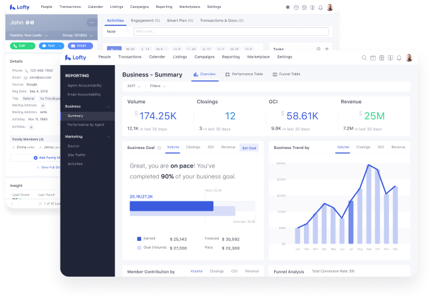Open the 2017 year dropdown

point(133,86)
